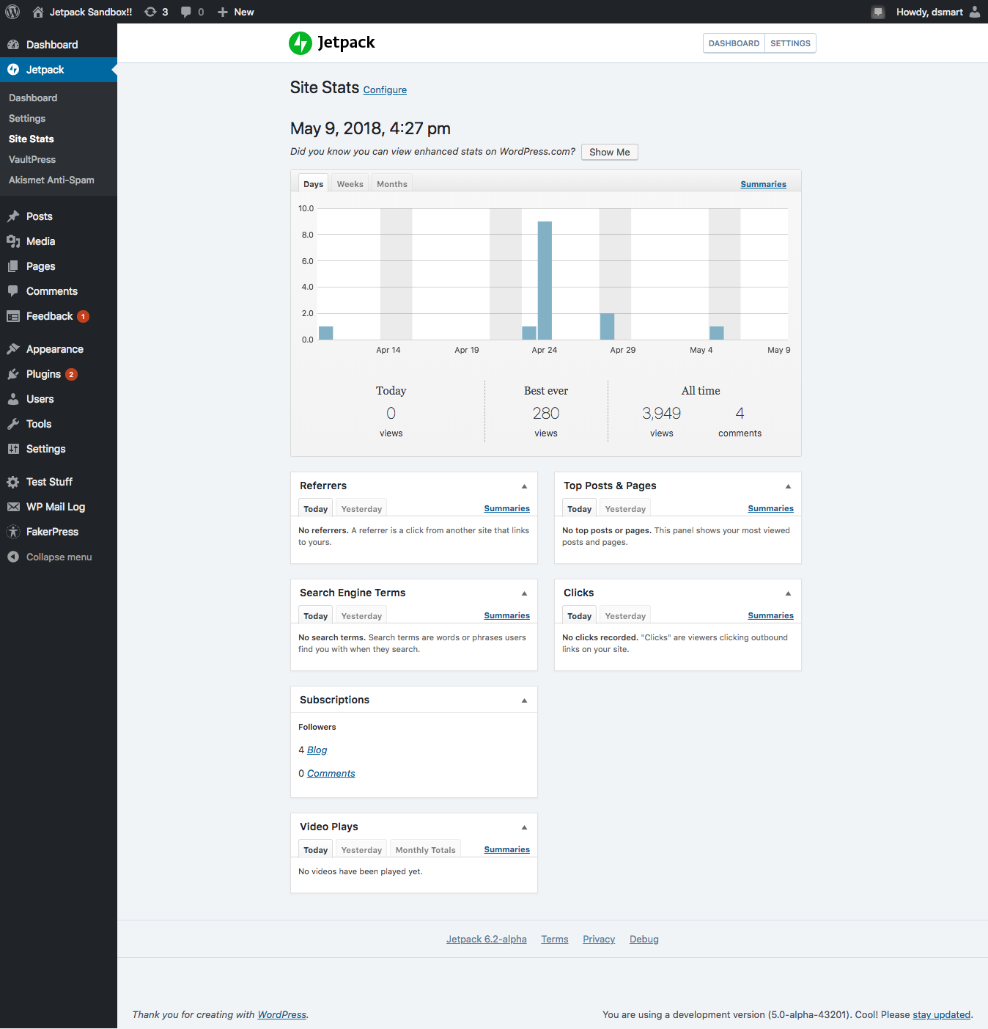Show Yesterday tab in Clicks
This screenshot has height=1029, width=988.
625,615
